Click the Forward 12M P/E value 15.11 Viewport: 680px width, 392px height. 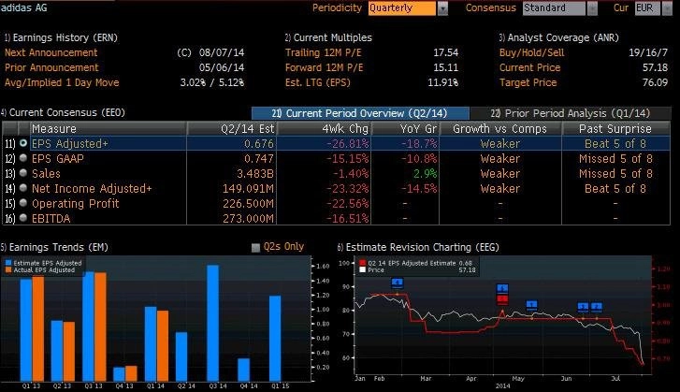(x=446, y=67)
